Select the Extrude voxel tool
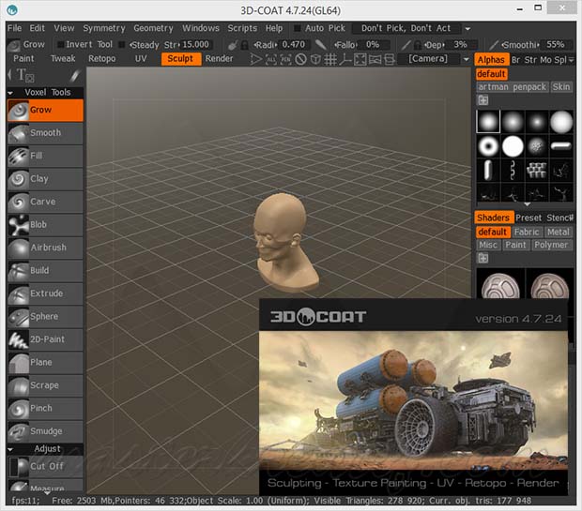The height and width of the screenshot is (511, 582). (45, 294)
